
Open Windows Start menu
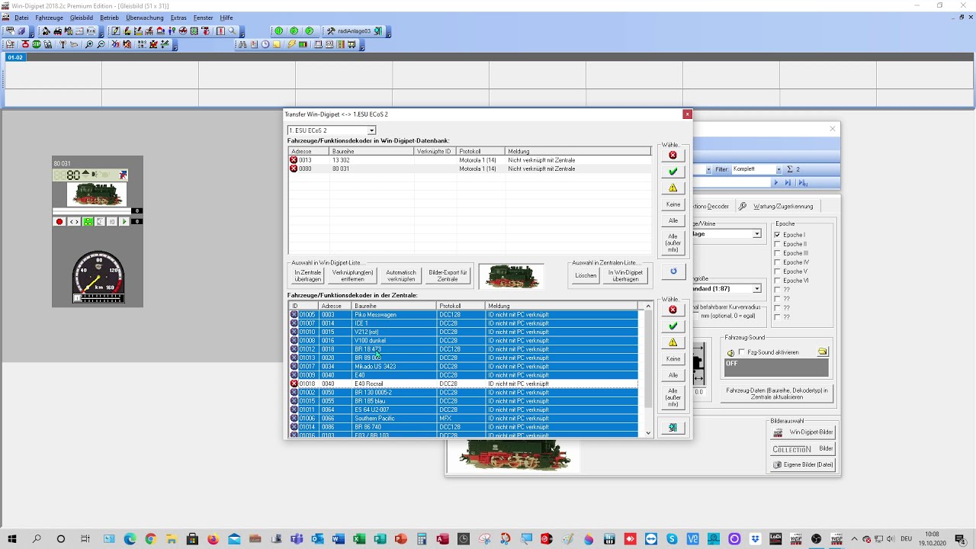[12, 539]
